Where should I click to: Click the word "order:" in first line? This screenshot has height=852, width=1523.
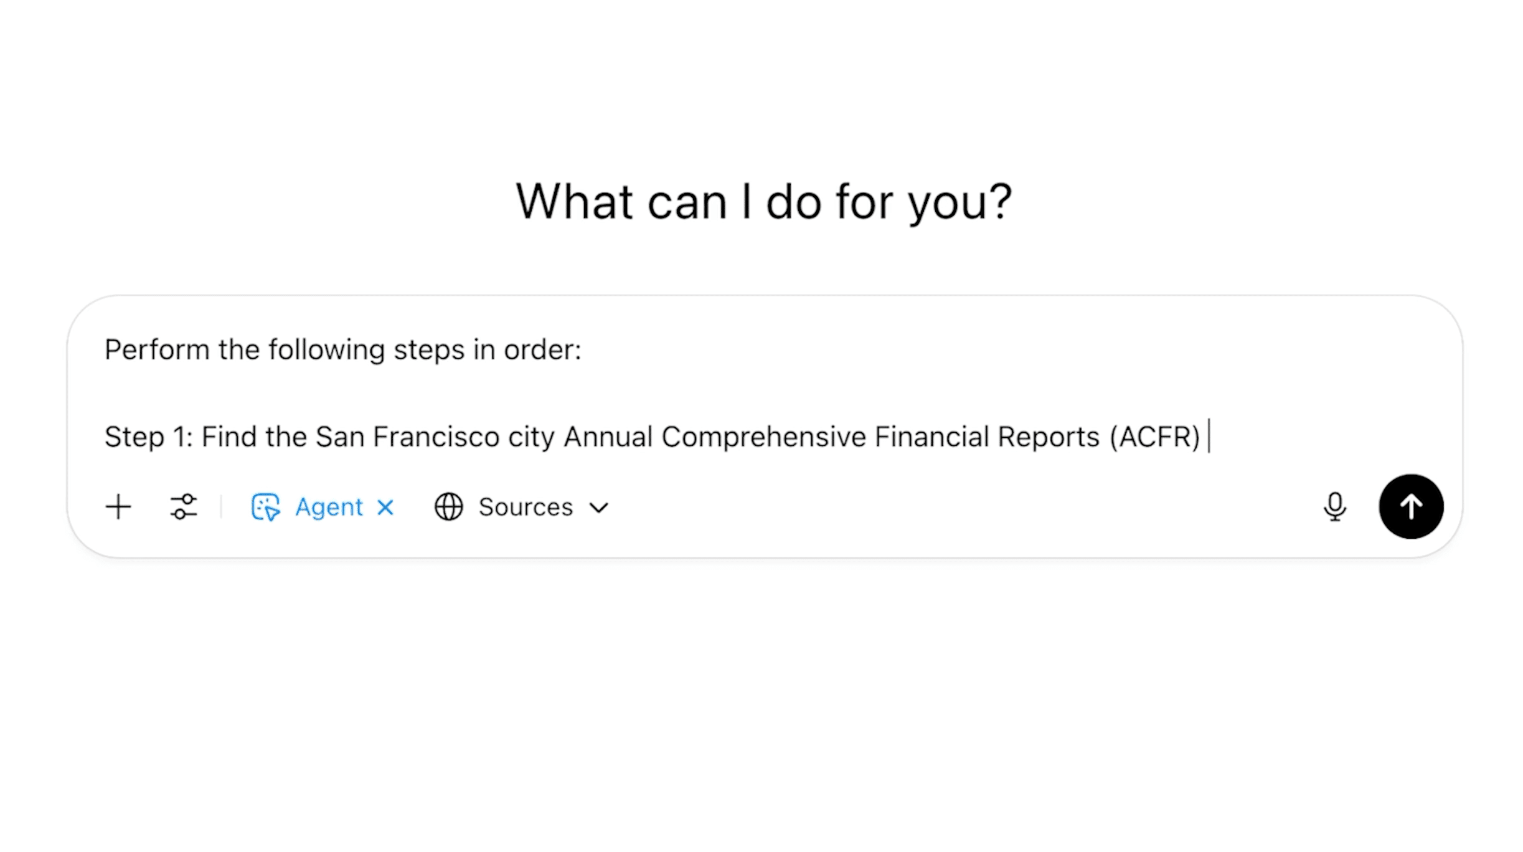click(x=542, y=350)
